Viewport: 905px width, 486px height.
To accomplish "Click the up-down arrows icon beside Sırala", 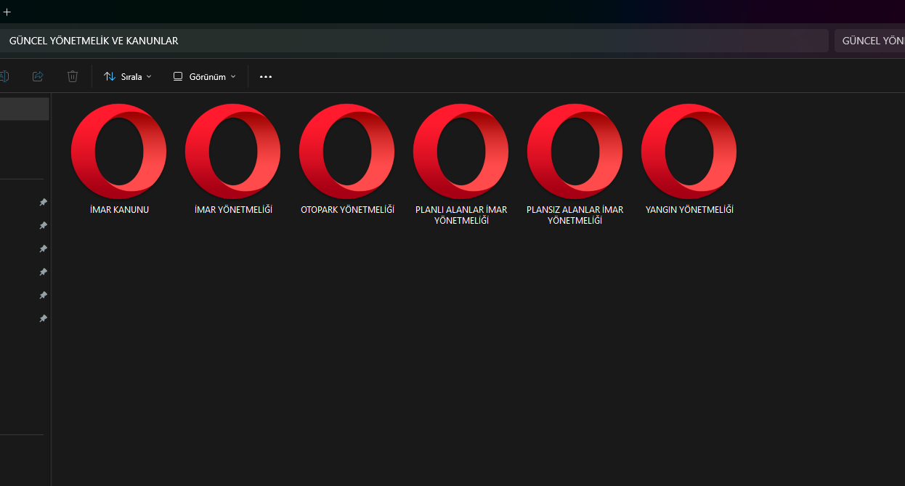I will click(x=110, y=76).
